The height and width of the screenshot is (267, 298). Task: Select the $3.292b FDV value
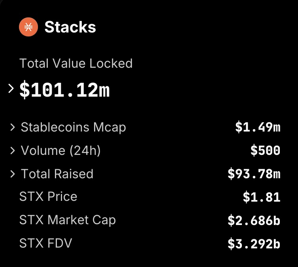click(254, 244)
